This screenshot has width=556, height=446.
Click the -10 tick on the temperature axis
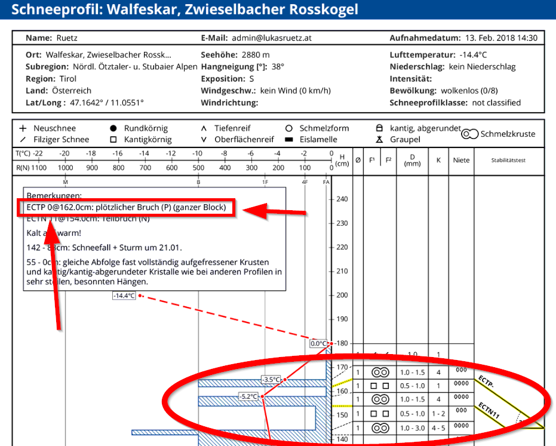click(x=197, y=153)
